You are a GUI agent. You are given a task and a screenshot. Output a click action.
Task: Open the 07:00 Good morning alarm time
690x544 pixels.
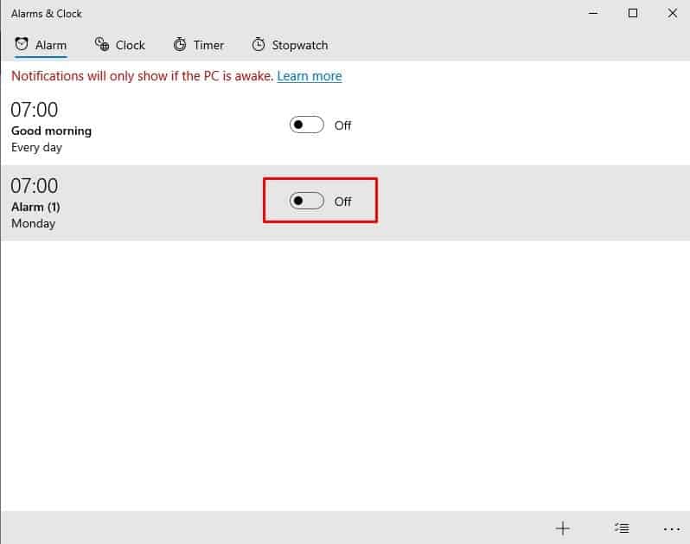pos(35,110)
